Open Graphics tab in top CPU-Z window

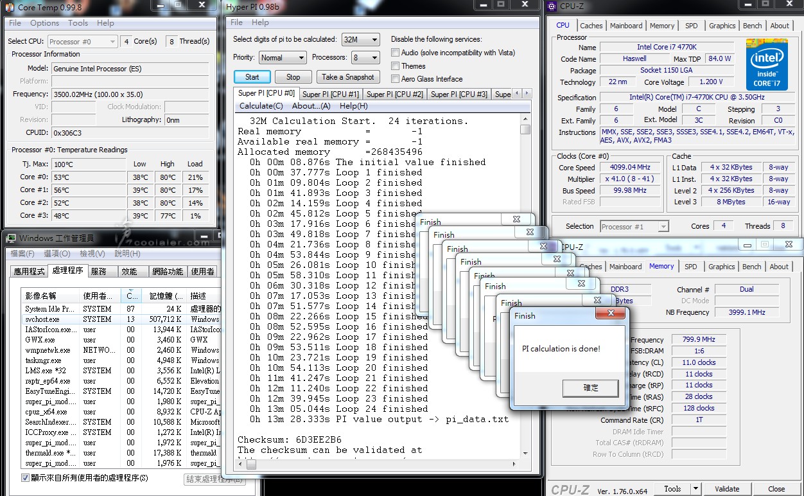point(722,26)
